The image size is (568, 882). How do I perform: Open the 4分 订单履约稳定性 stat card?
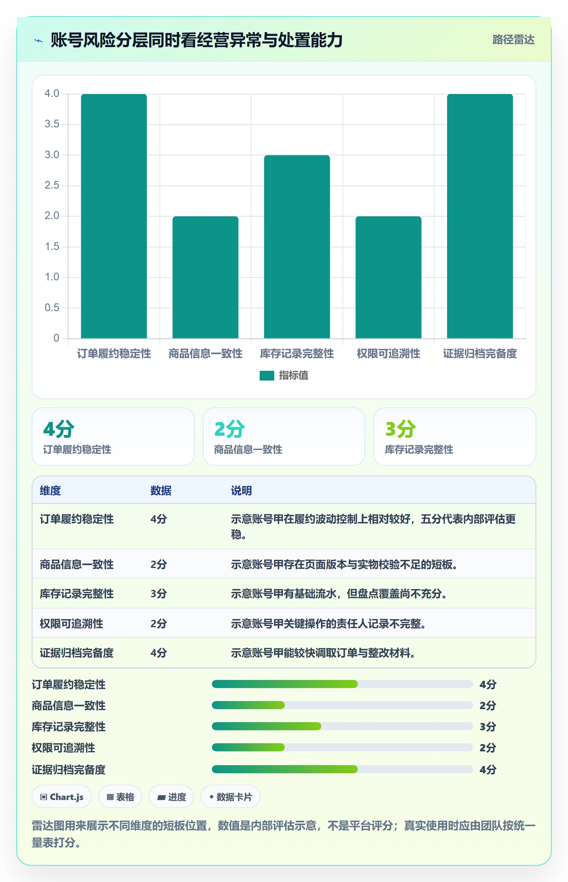(113, 437)
